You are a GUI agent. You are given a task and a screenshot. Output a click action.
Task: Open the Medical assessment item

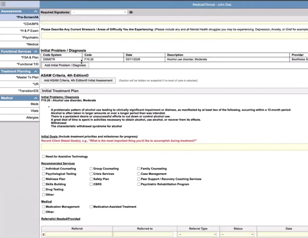(x=20, y=44)
